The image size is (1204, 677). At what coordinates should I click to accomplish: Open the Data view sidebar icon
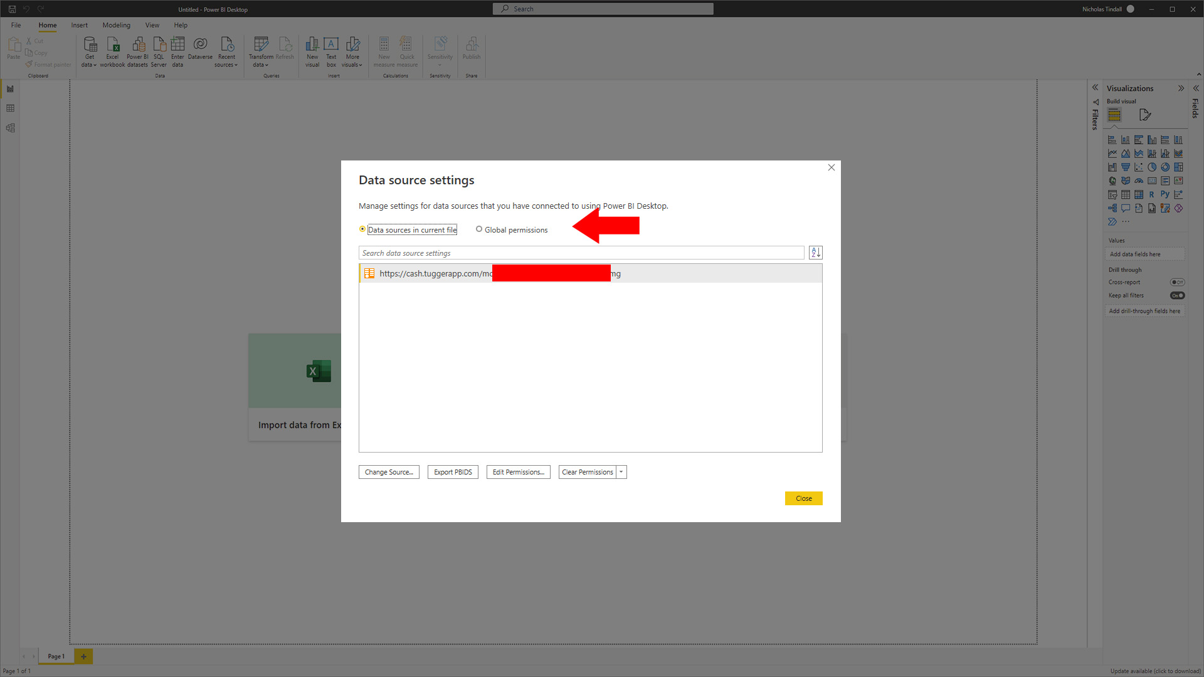(10, 108)
